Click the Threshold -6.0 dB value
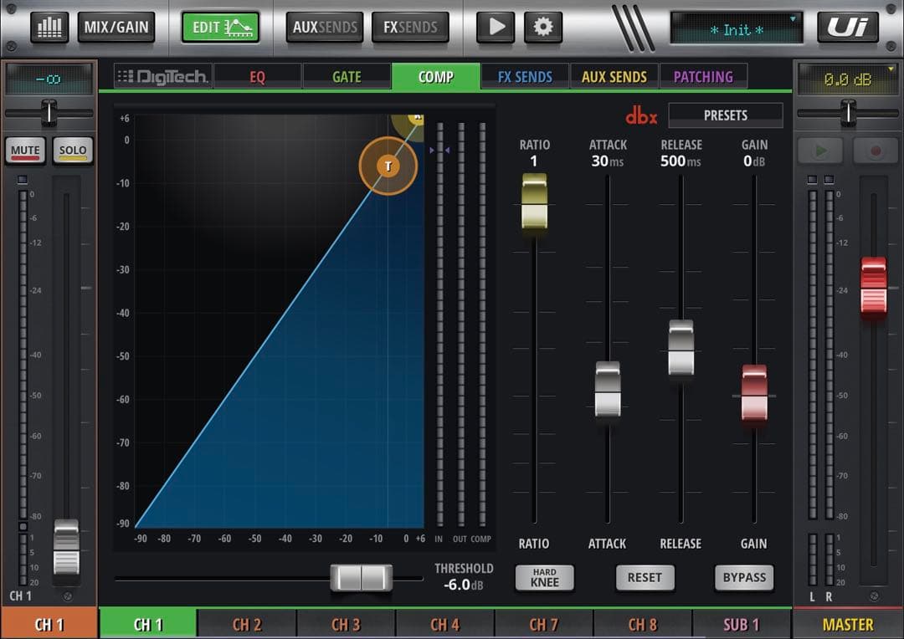 click(464, 585)
